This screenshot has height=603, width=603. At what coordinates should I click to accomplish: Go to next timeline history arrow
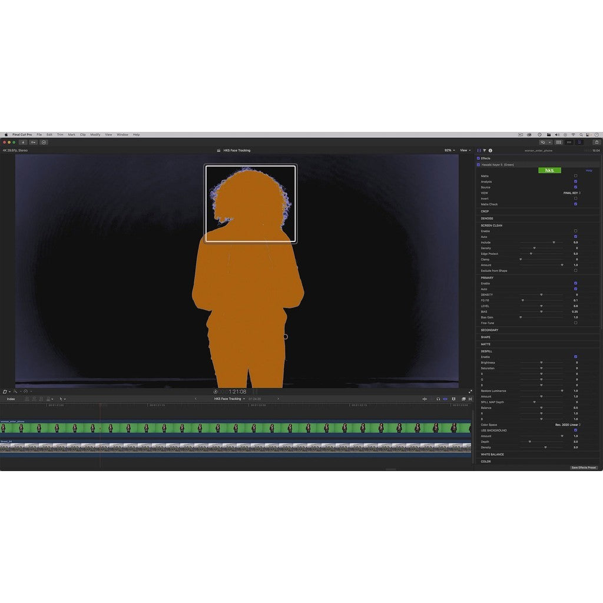pos(278,399)
